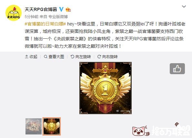Open the #官博菌的日常白嫖# hashtag topic
The image size is (192, 138).
(x=45, y=24)
